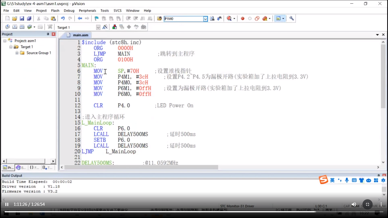
Task: Open Pack Installer icon
Action: 143,27
